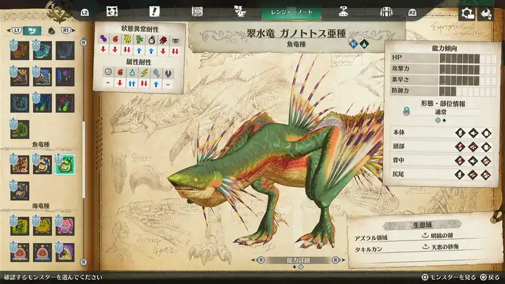
Task: Click the yellow paralysis status resistance icon
Action: click(128, 39)
